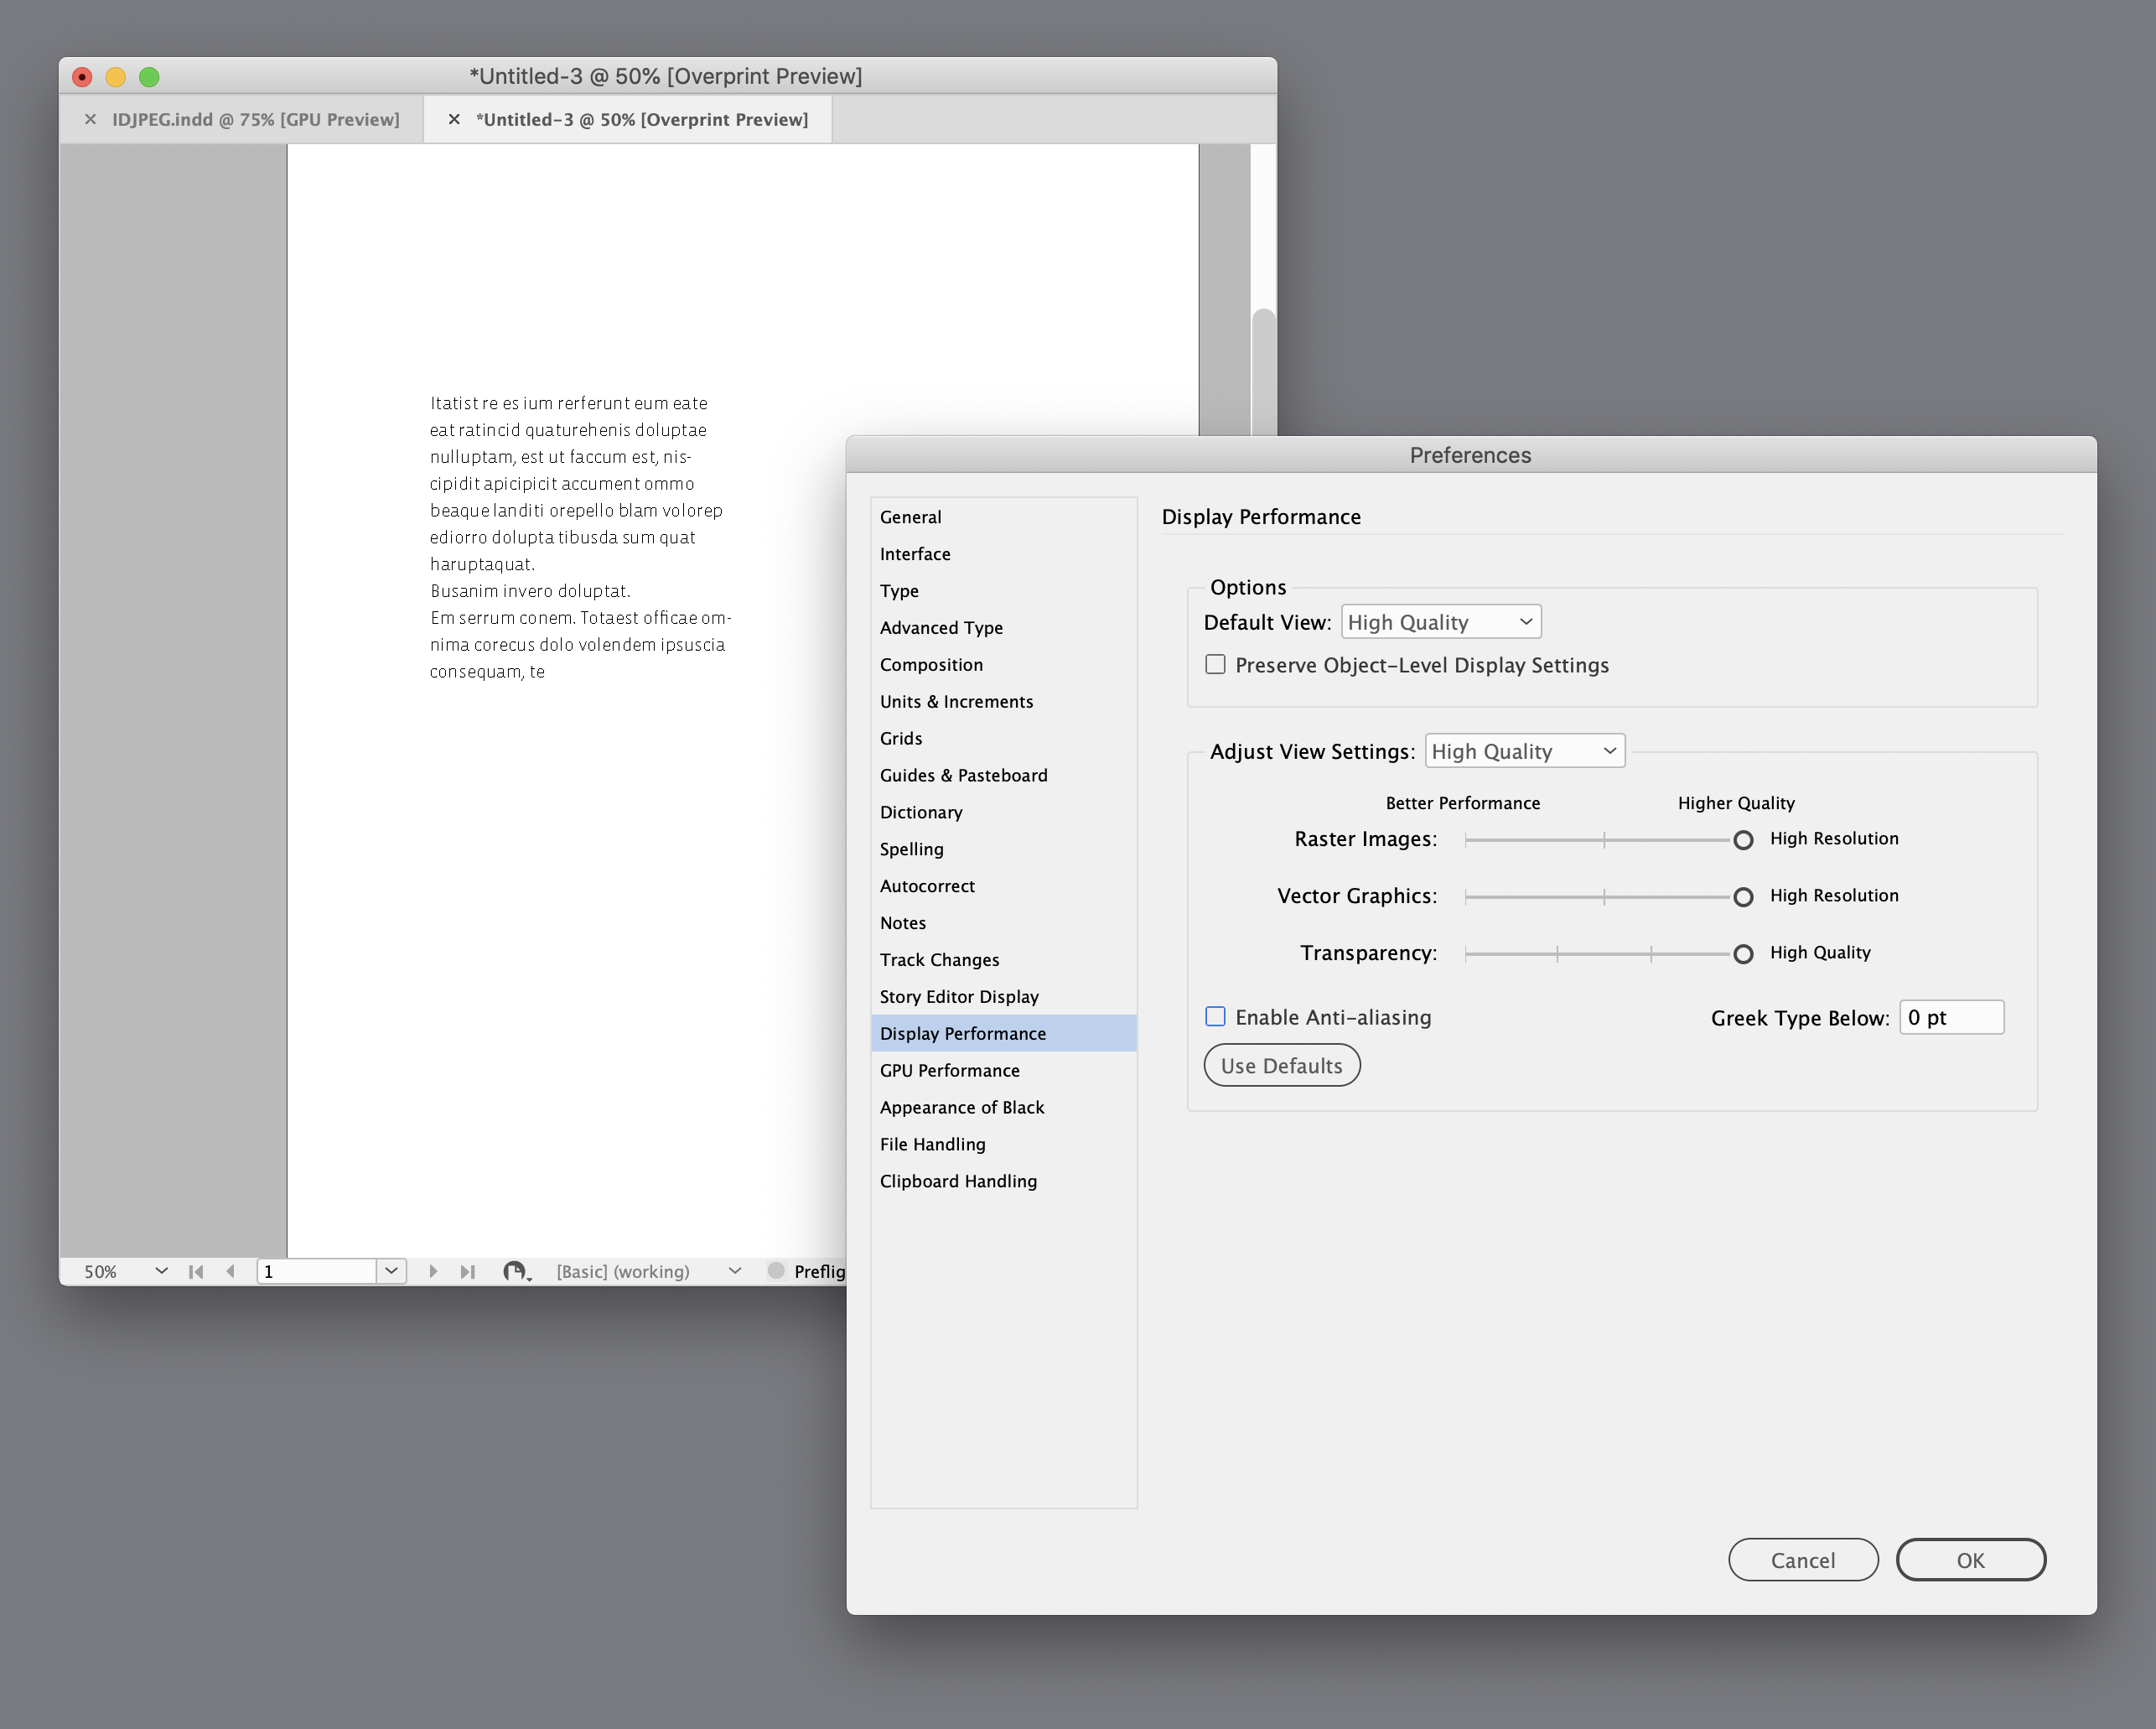Close the Untitled-3 document tab
2156x1729 pixels.
(x=455, y=119)
